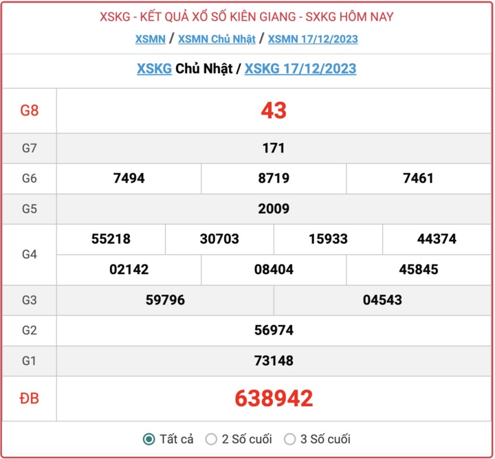Select the 2 Số cuối option

coord(211,439)
